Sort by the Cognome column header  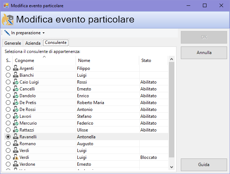tap(44, 60)
